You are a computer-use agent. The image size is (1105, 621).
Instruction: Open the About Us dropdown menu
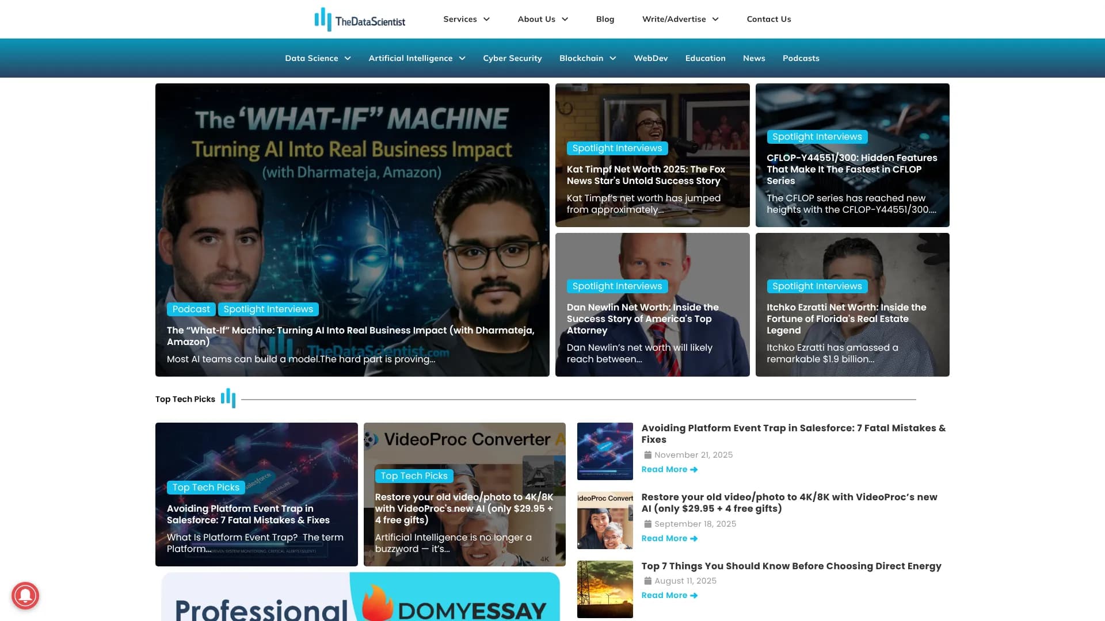(x=565, y=19)
